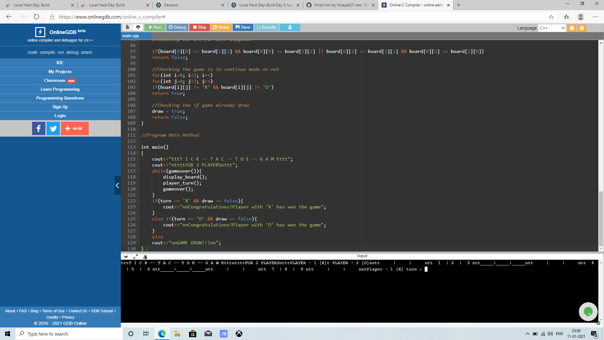Click the Run button to execute the program
604x340 pixels.
point(155,27)
